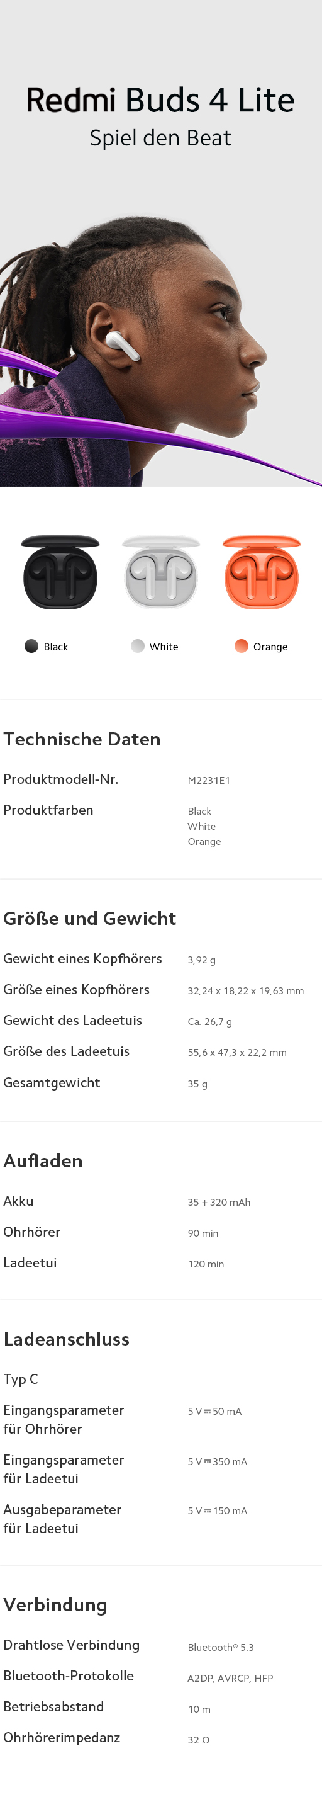The image size is (322, 1819).
Task: Click the white earbuds case image
Action: pyautogui.click(x=160, y=572)
